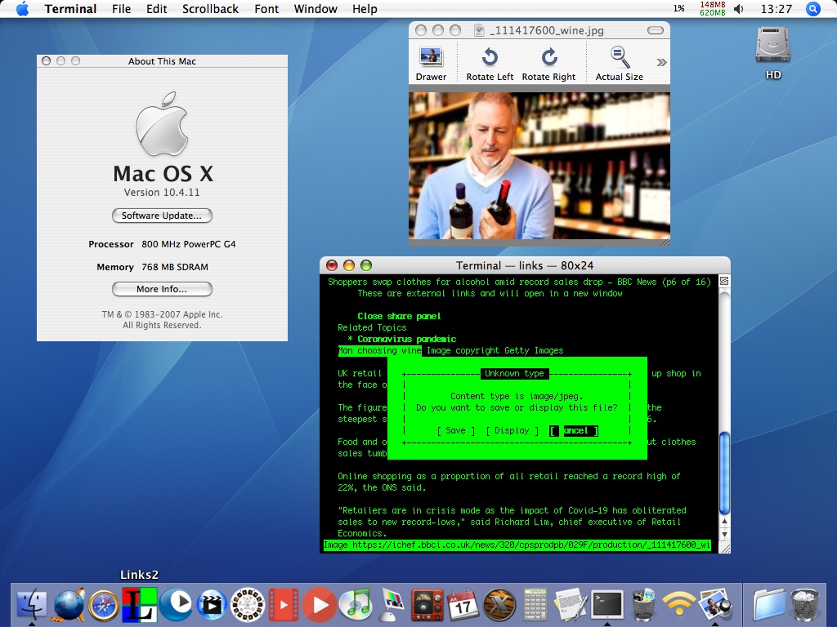Launch the globe-and-fox browser in Dock
This screenshot has height=627, width=837.
click(69, 605)
